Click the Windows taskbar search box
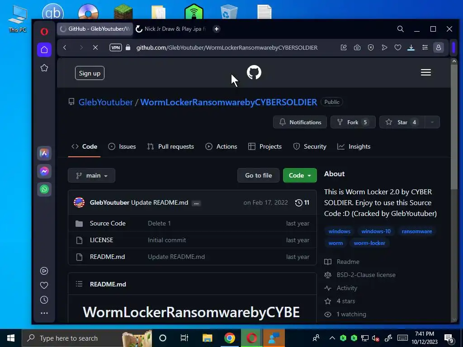Viewport: 463px width, 347px height. (x=87, y=338)
